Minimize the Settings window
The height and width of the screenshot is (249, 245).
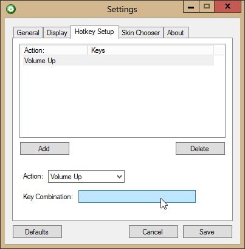(x=191, y=7)
